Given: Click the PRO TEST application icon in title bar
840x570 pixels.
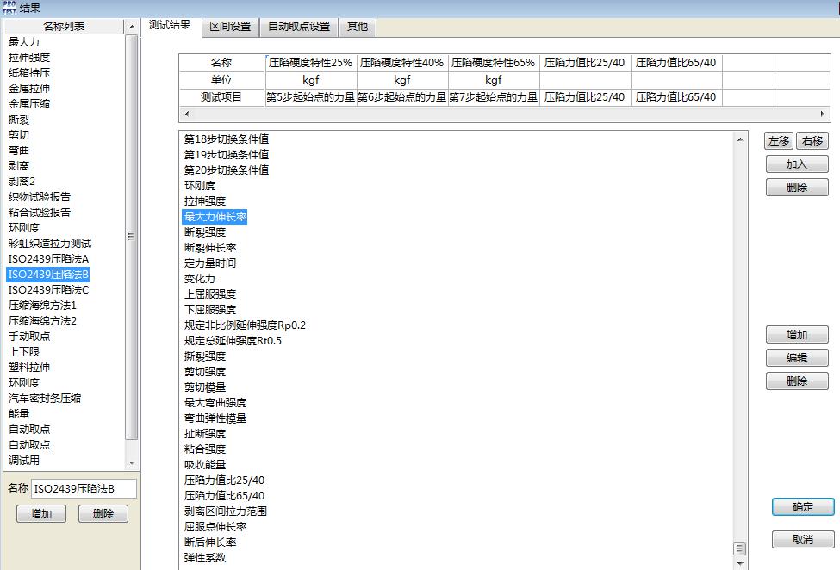Looking at the screenshot, I should pos(9,6).
